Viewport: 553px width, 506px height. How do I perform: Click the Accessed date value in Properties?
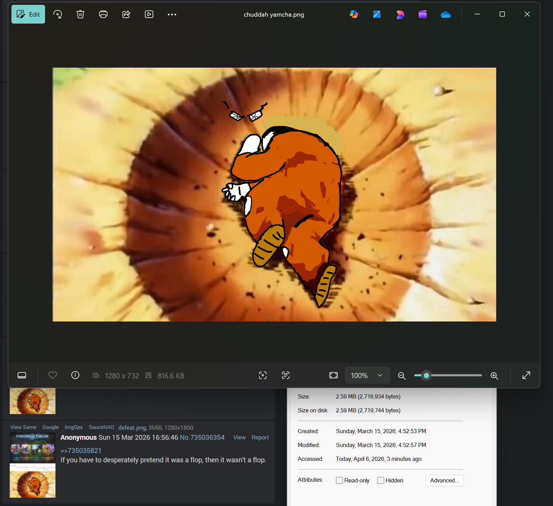coord(379,459)
